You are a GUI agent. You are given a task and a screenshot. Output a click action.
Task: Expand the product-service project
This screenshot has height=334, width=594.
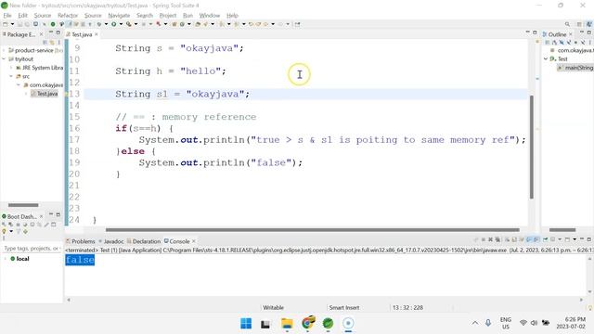click(x=4, y=50)
